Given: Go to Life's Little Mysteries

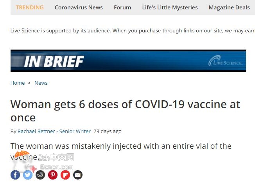Looking at the screenshot, I should click(x=170, y=7).
